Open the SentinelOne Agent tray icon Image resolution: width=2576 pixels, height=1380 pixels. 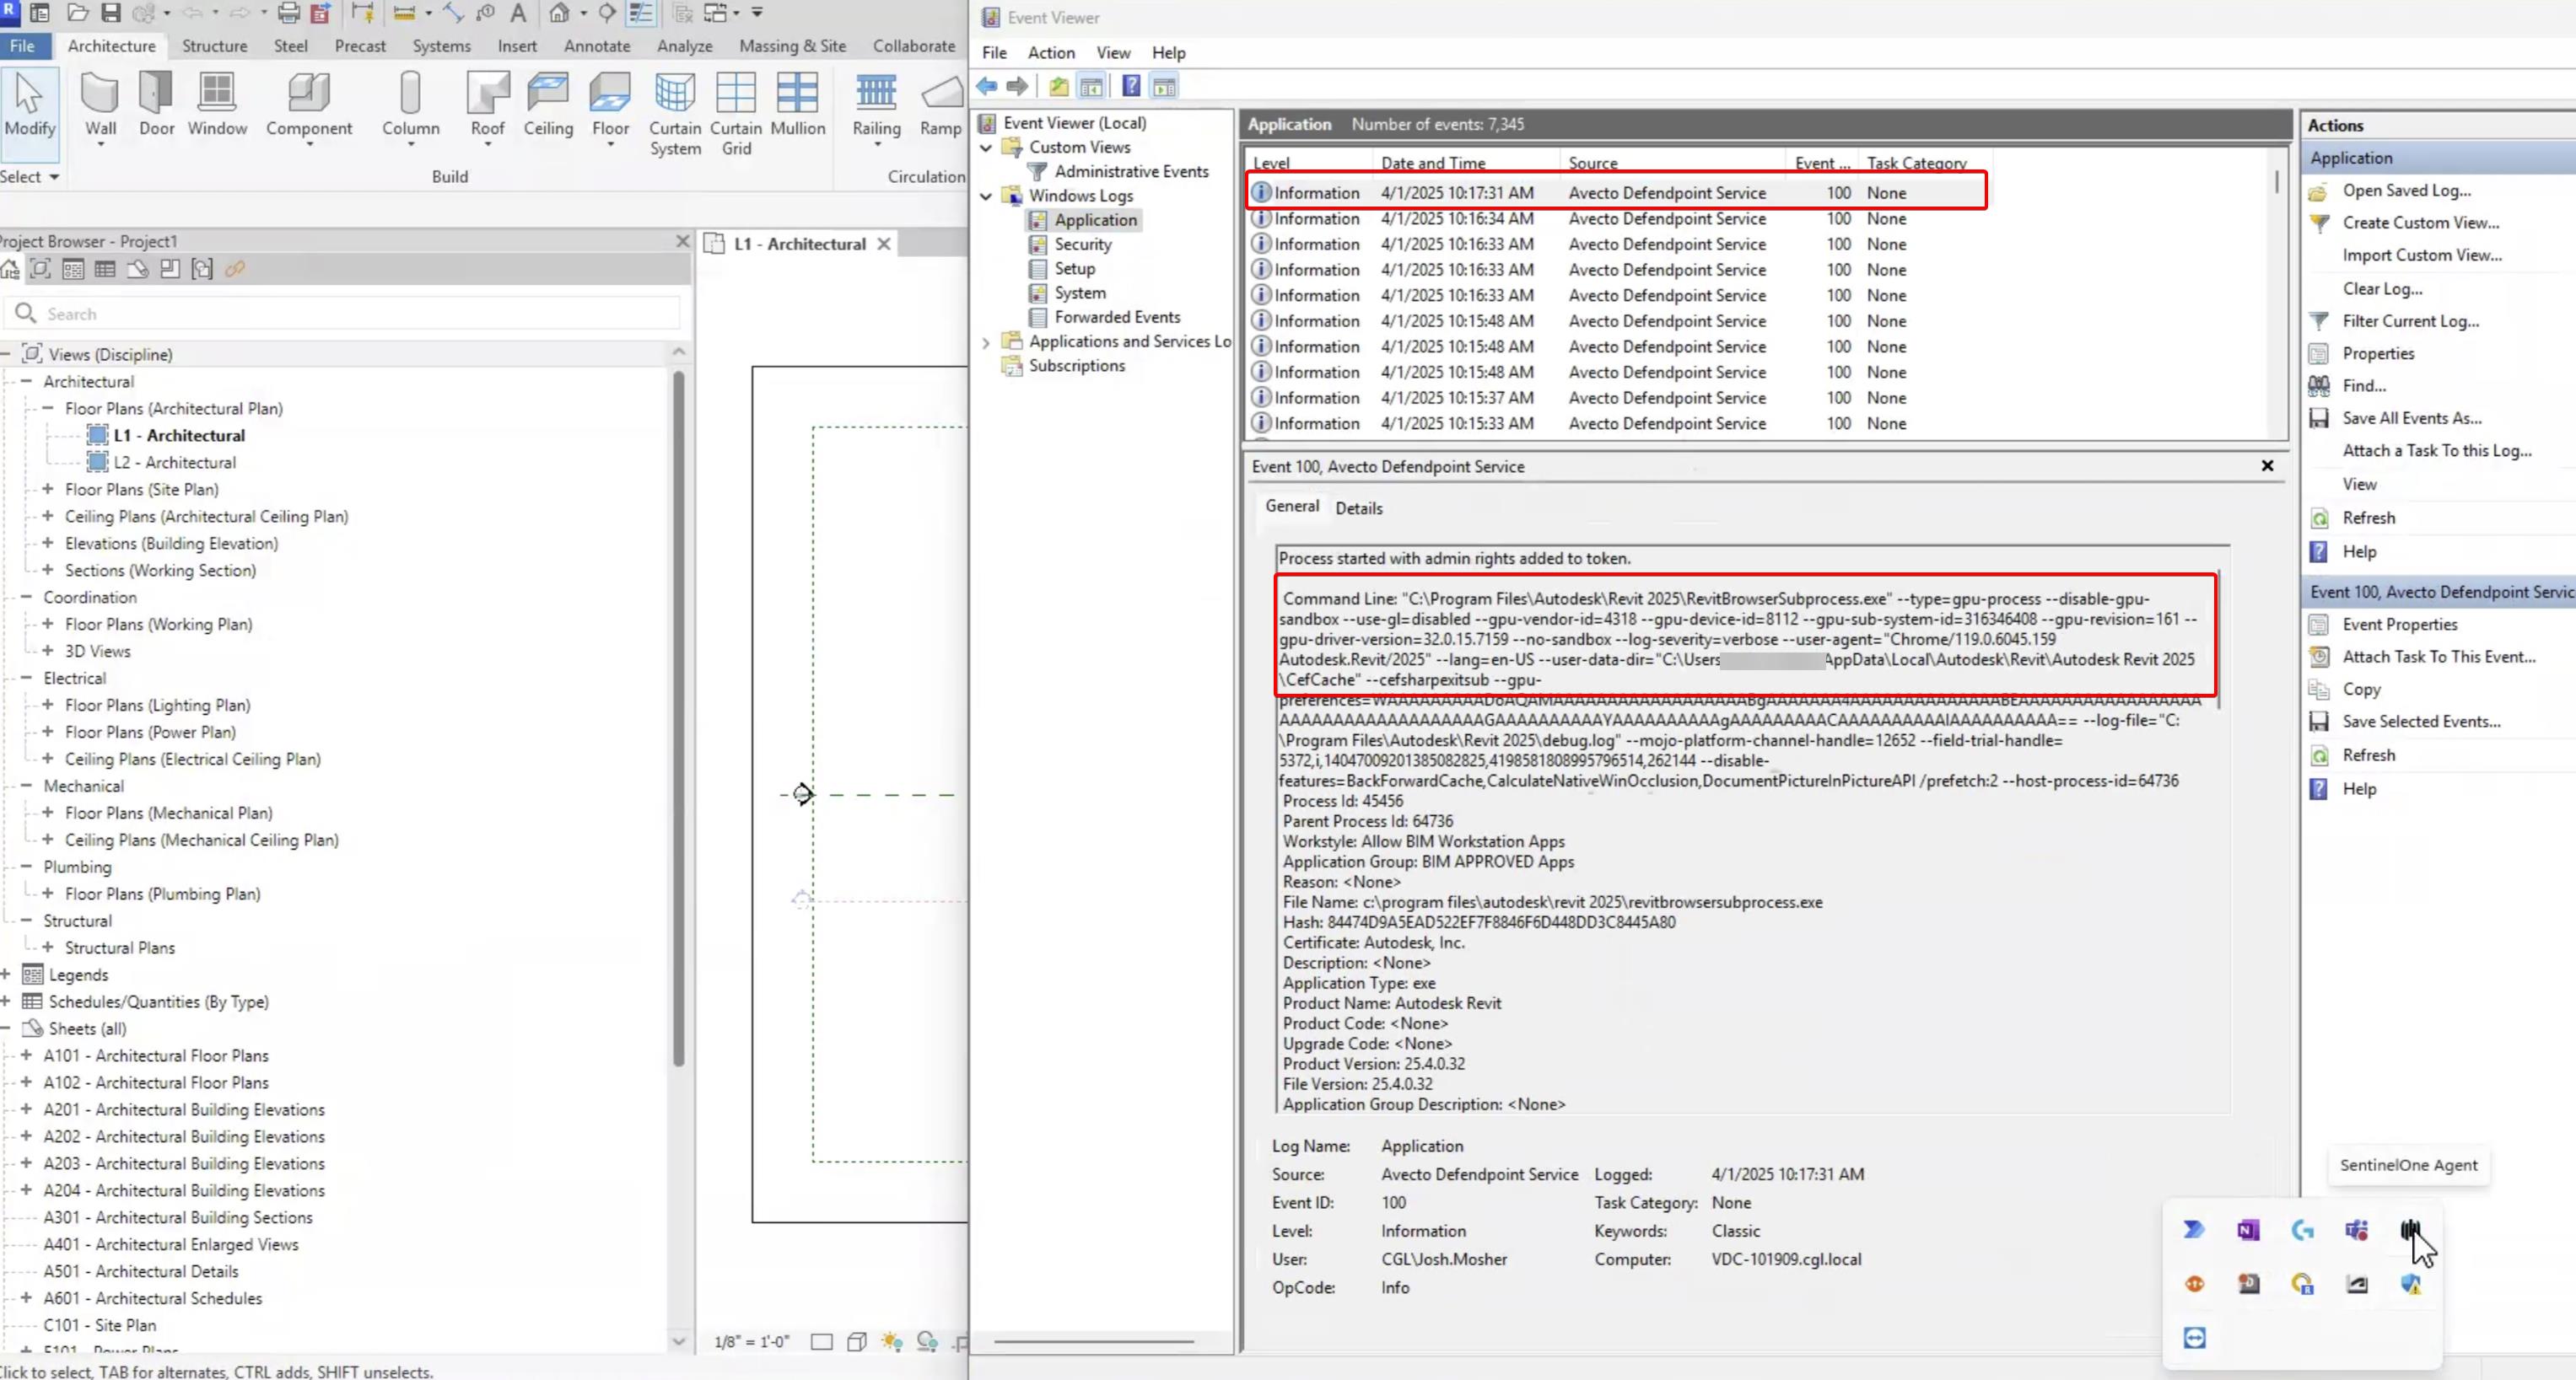coord(2410,1229)
